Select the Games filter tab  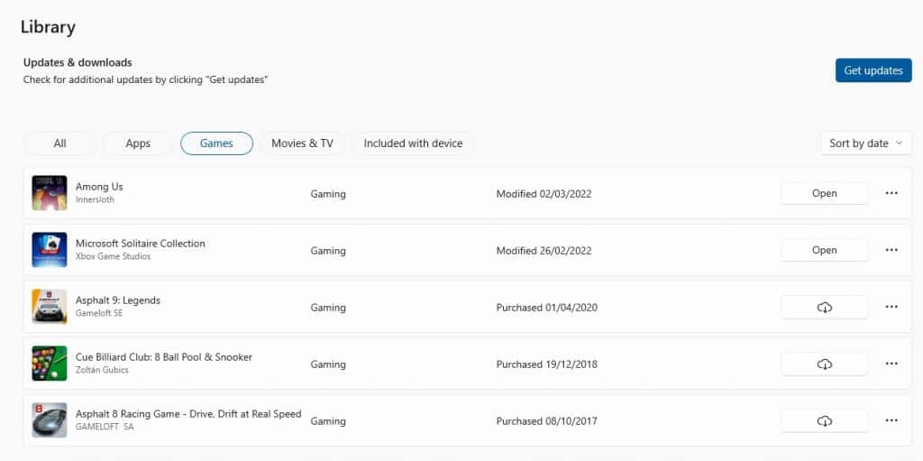[x=216, y=143]
